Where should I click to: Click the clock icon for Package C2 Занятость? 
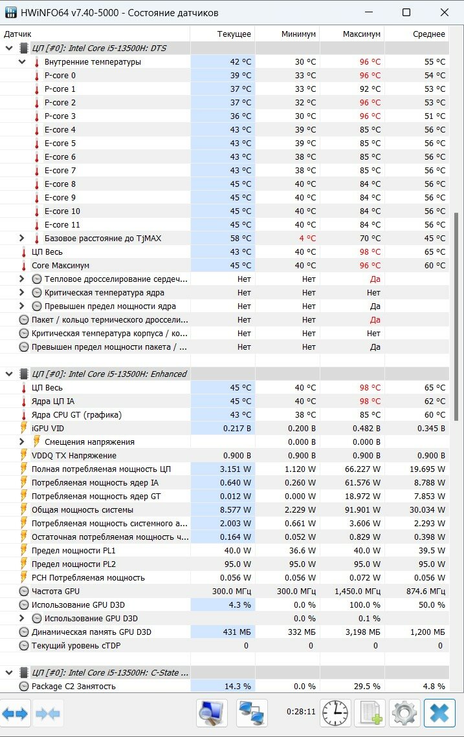click(24, 686)
